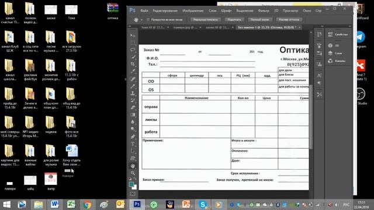374x210 pixels.
Task: Open the Paragraph panel icon
Action: pyautogui.click(x=319, y=83)
